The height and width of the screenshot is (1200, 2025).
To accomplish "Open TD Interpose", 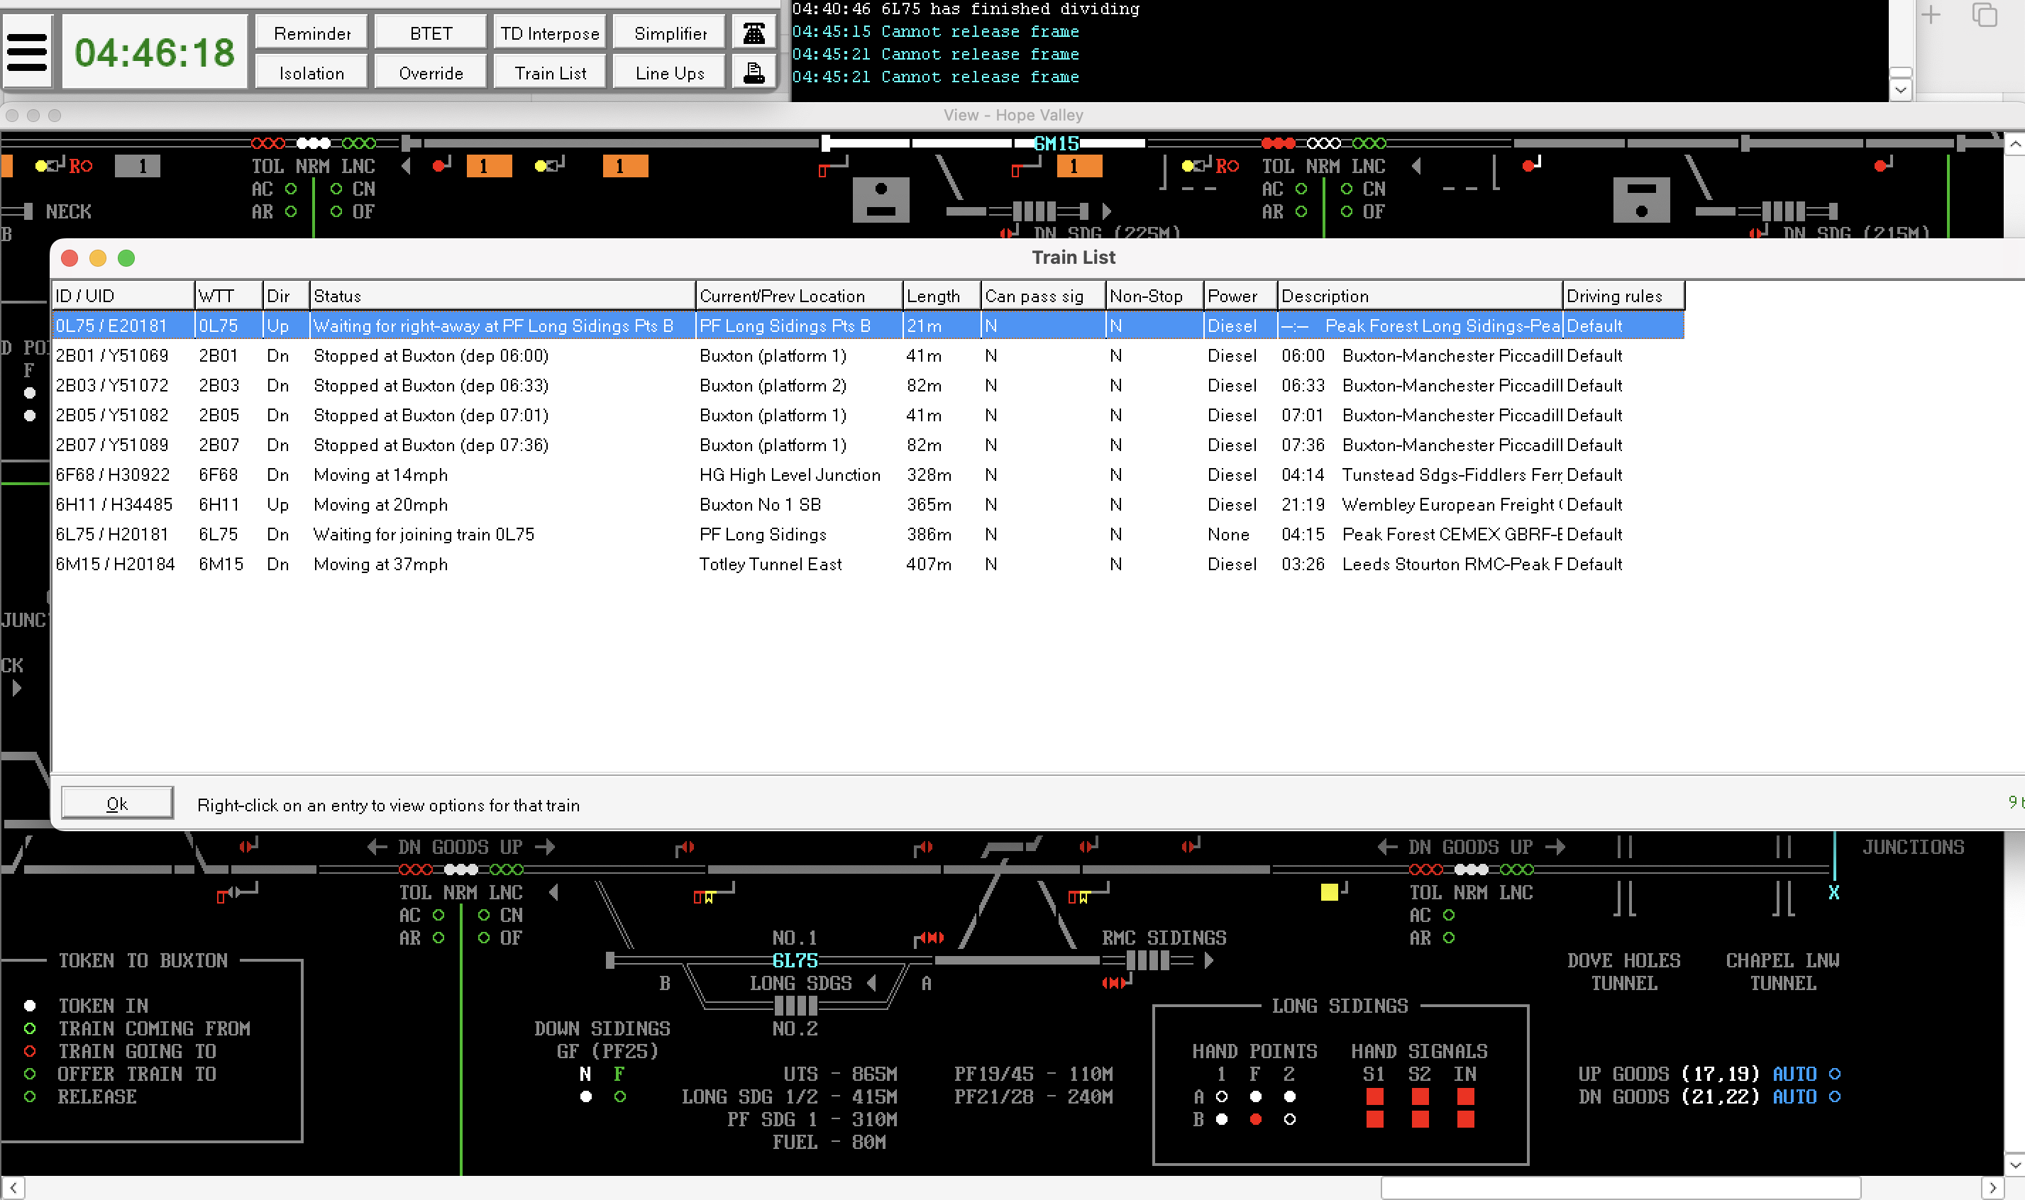I will tap(549, 33).
